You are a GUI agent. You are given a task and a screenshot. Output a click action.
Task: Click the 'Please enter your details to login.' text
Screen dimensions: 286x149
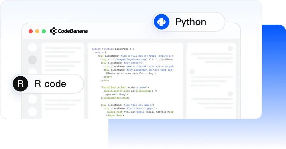click(131, 73)
